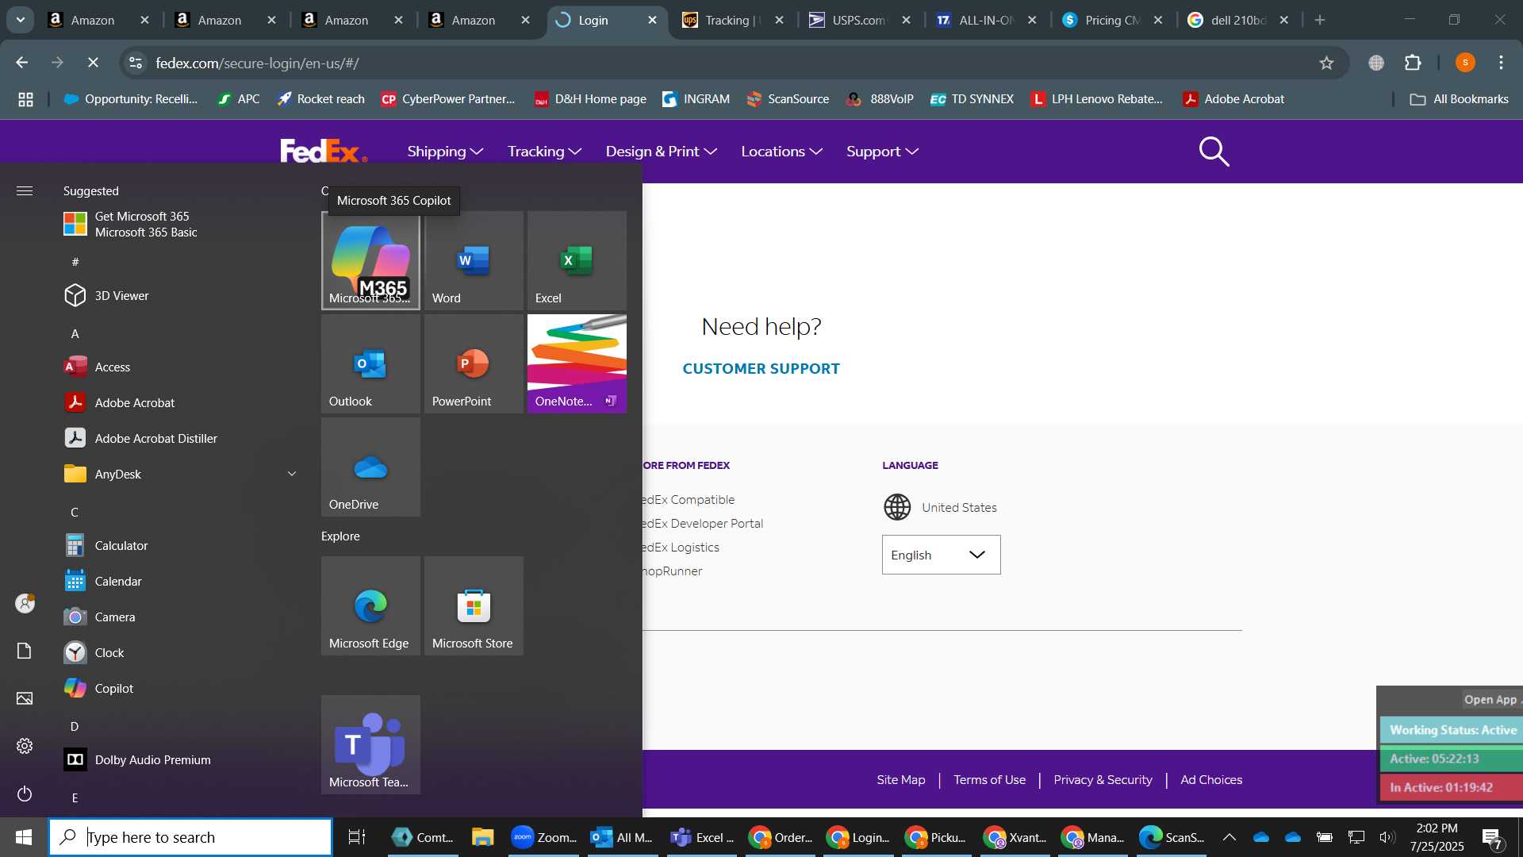Open the Calendar app
This screenshot has width=1523, height=857.
click(x=182, y=581)
